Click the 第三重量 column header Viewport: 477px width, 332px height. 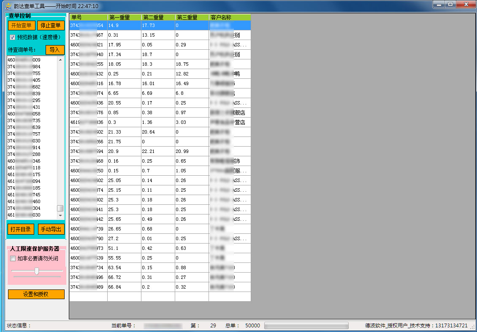tap(192, 17)
